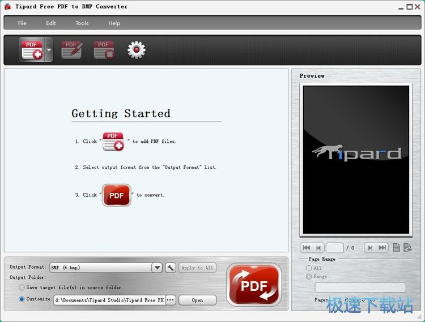Click the page export icon beside navigation

(407, 247)
